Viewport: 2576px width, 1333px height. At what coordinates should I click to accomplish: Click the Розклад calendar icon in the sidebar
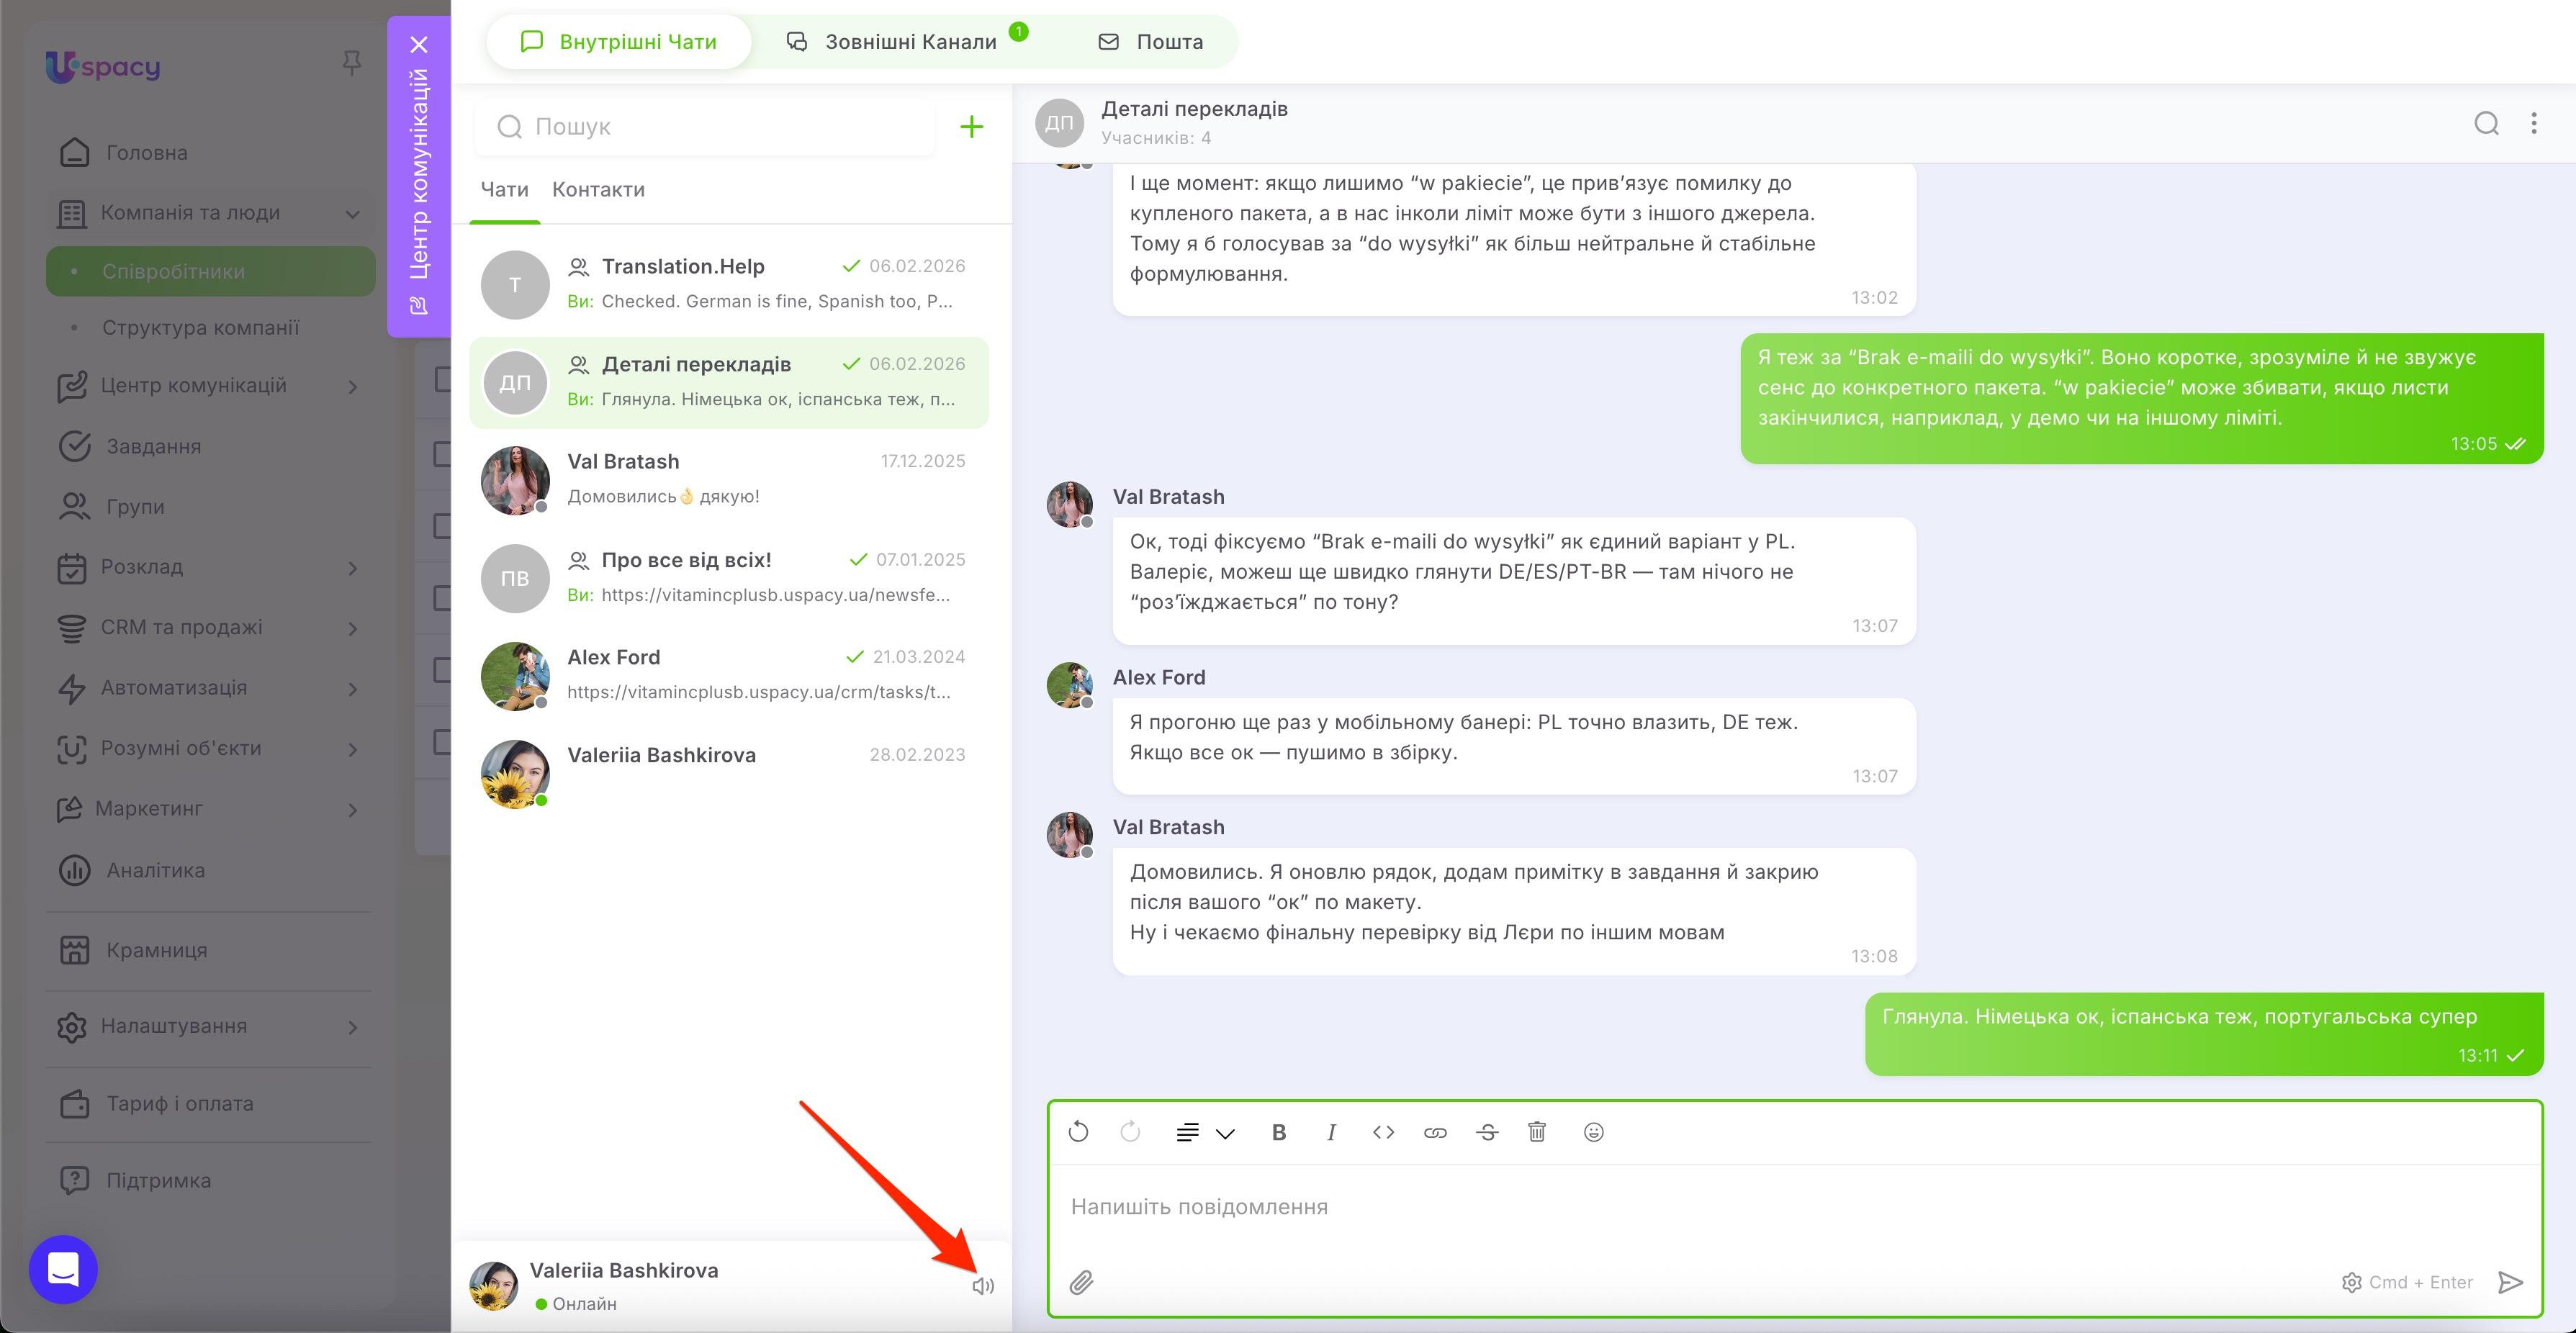click(x=72, y=567)
